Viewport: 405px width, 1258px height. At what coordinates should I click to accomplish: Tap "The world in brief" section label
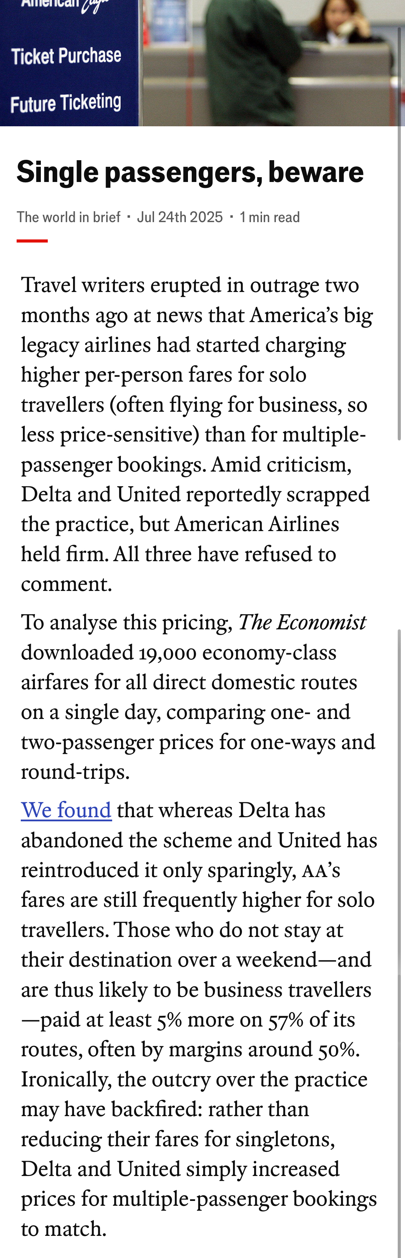[x=69, y=217]
